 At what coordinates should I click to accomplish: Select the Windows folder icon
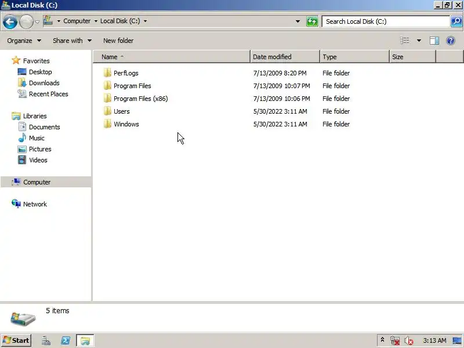point(107,124)
